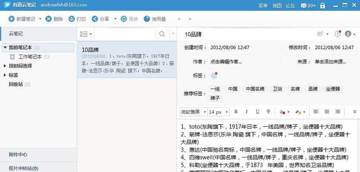Click the Share (分享) toolbar button

(100, 19)
